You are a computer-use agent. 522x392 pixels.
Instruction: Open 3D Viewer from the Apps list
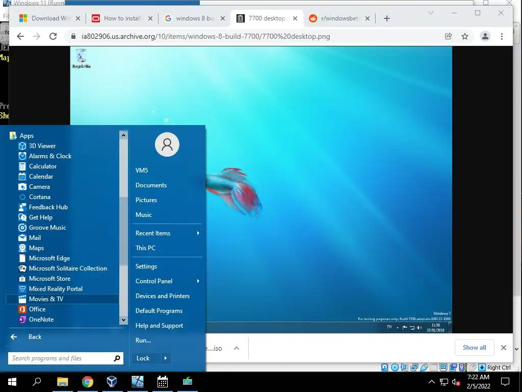click(x=62, y=145)
